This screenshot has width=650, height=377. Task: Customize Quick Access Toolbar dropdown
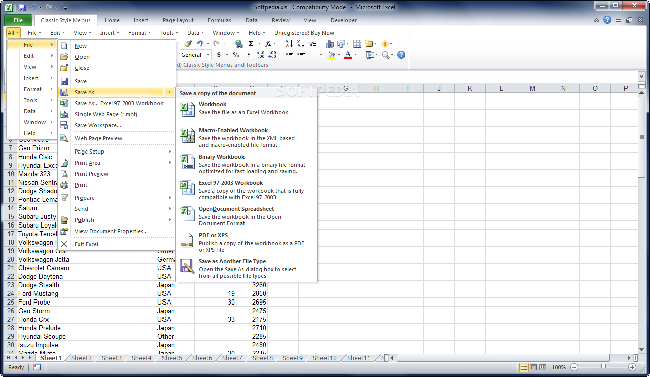65,8
